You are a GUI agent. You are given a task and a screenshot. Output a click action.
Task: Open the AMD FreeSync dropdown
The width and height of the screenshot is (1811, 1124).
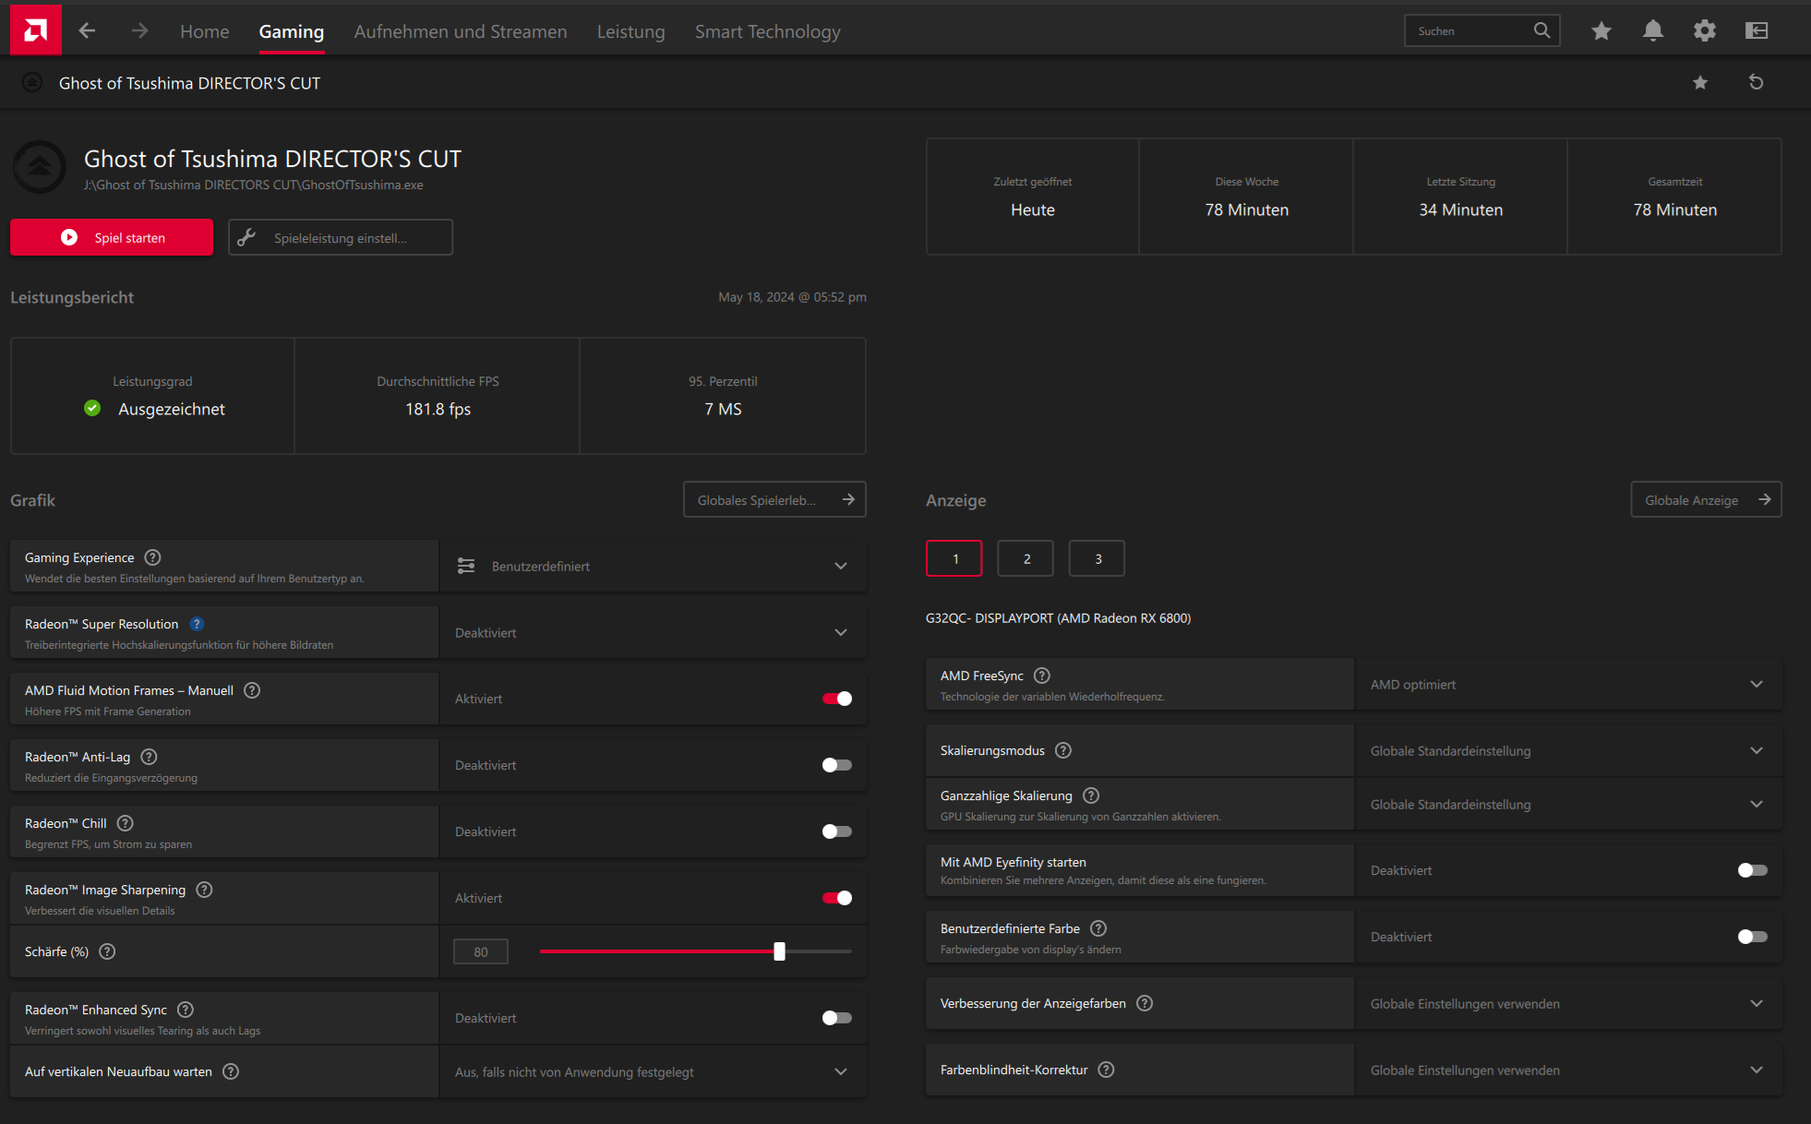coord(1756,684)
